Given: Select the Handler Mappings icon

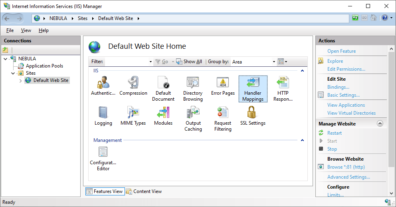Looking at the screenshot, I should 253,89.
